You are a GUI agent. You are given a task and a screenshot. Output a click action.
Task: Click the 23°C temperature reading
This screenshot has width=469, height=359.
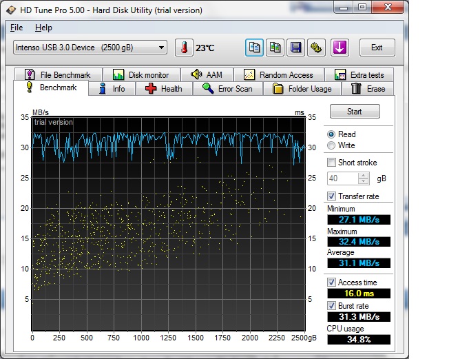(205, 48)
